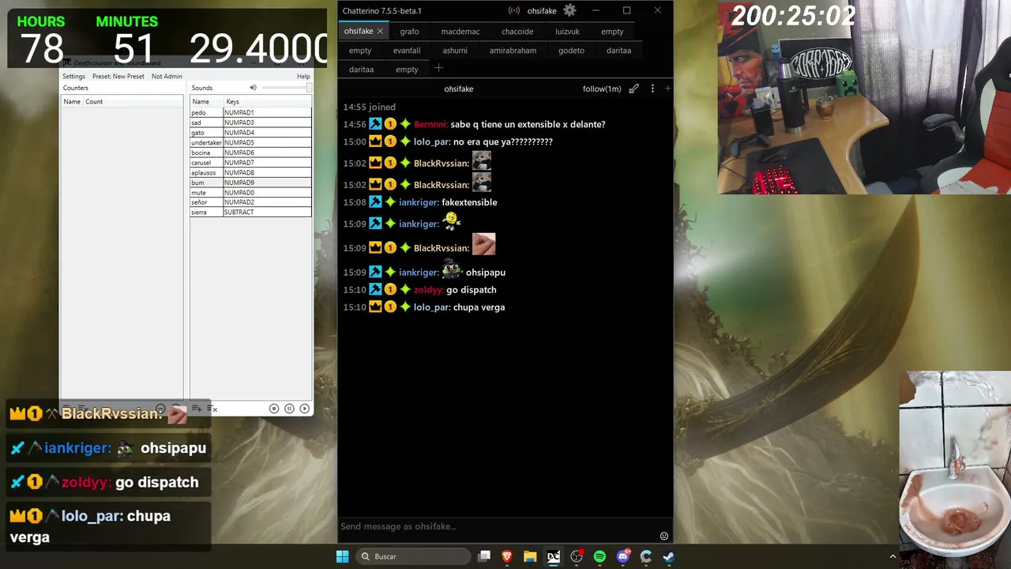The height and width of the screenshot is (569, 1011).
Task: Select the bocina sound row
Action: pos(250,153)
